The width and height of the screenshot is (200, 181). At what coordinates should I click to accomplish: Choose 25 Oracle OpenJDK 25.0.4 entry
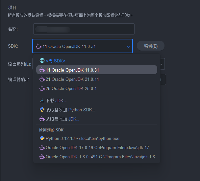pos(97,88)
